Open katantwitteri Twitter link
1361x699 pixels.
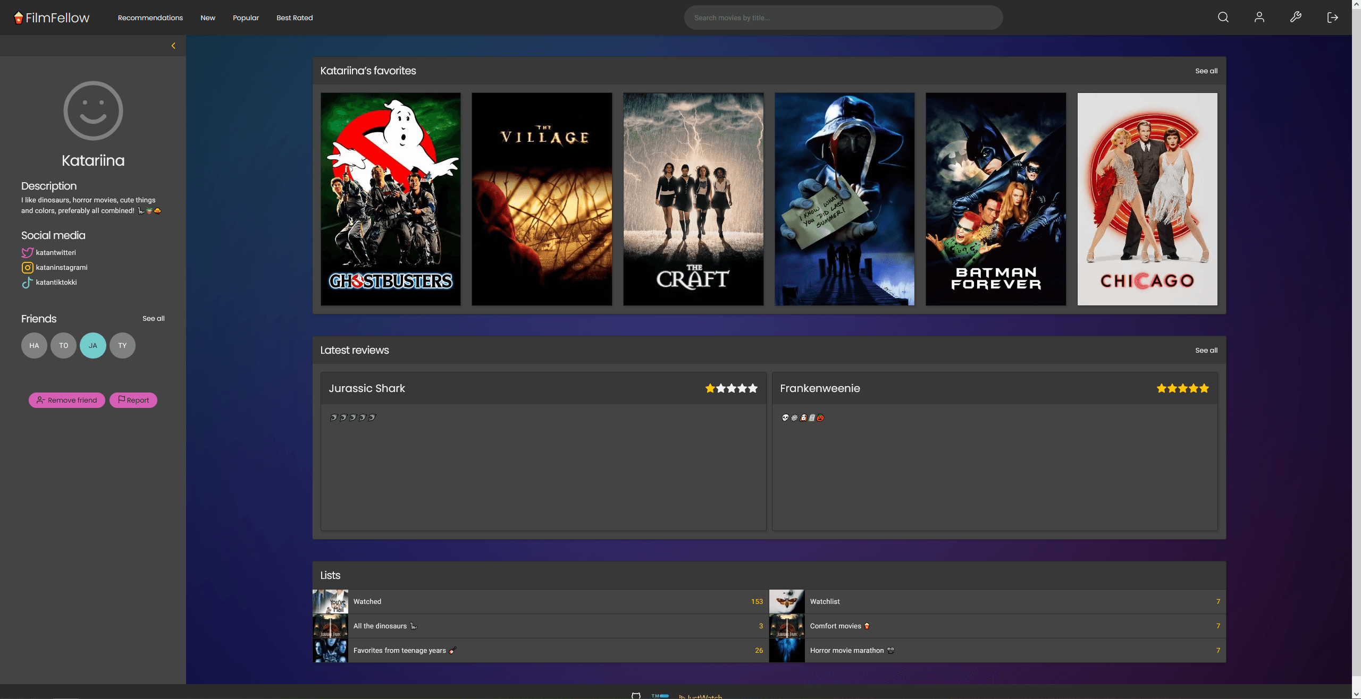(56, 252)
